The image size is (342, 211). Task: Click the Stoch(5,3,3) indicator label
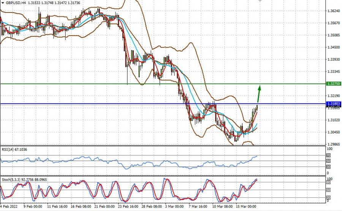[x=24, y=180]
